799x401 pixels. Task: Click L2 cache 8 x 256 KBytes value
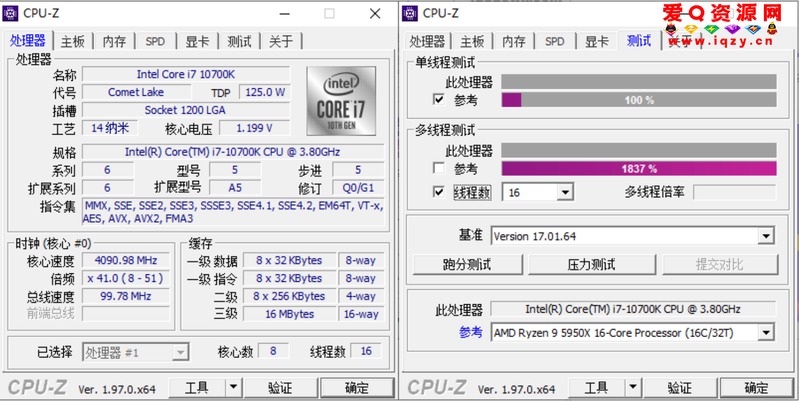point(290,296)
